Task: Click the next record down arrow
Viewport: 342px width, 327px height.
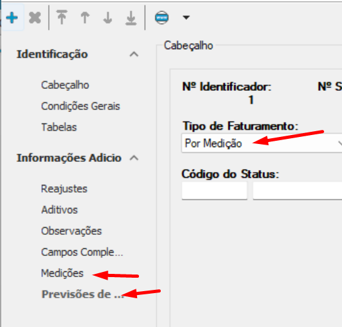Action: point(108,18)
